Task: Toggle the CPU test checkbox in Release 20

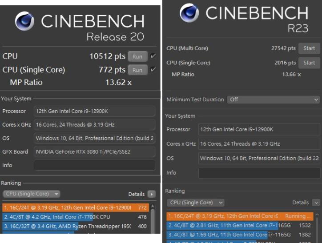Action: coord(153,56)
